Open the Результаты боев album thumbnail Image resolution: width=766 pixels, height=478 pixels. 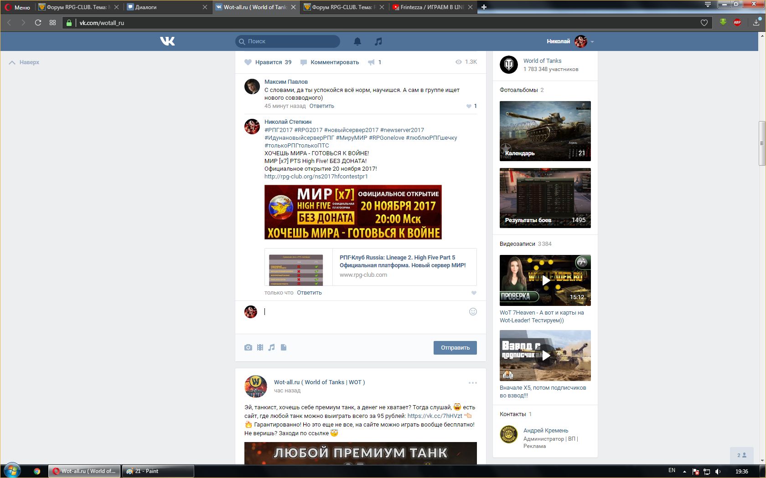(545, 198)
